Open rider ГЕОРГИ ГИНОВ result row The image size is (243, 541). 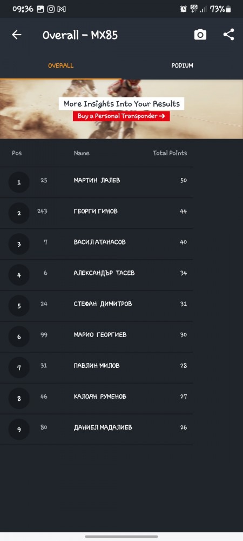click(96, 213)
